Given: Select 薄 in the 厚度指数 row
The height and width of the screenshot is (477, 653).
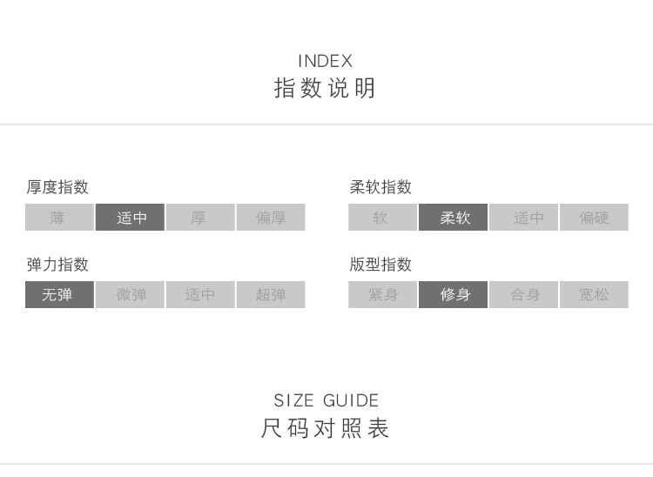Looking at the screenshot, I should click(x=59, y=218).
